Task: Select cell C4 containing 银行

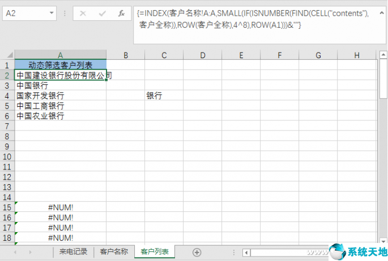Action: (164, 96)
